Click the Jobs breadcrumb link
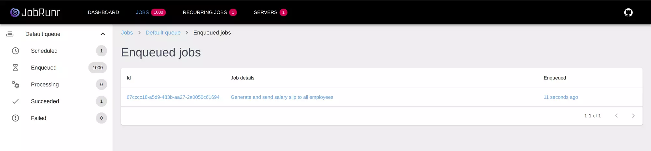This screenshot has width=651, height=151. point(127,33)
